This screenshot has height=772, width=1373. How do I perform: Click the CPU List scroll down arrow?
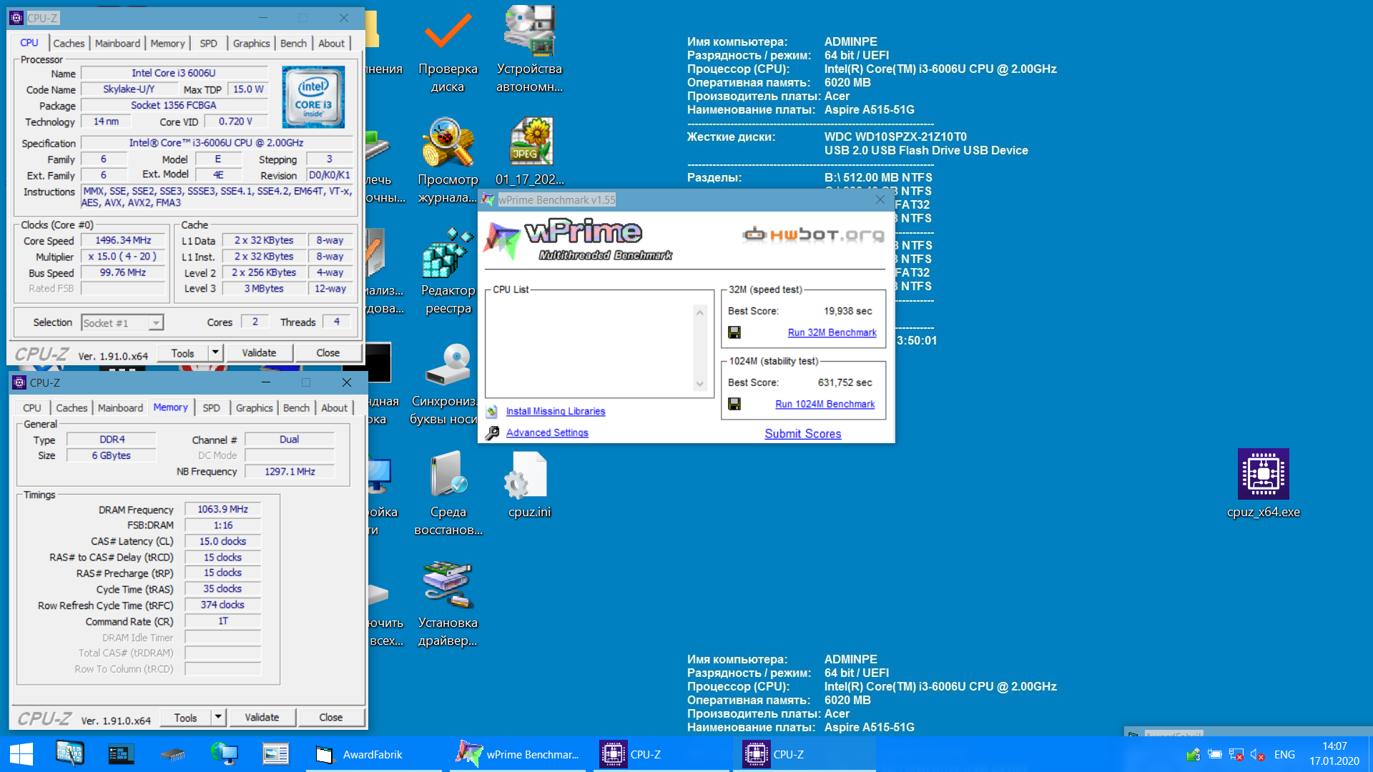tap(700, 384)
